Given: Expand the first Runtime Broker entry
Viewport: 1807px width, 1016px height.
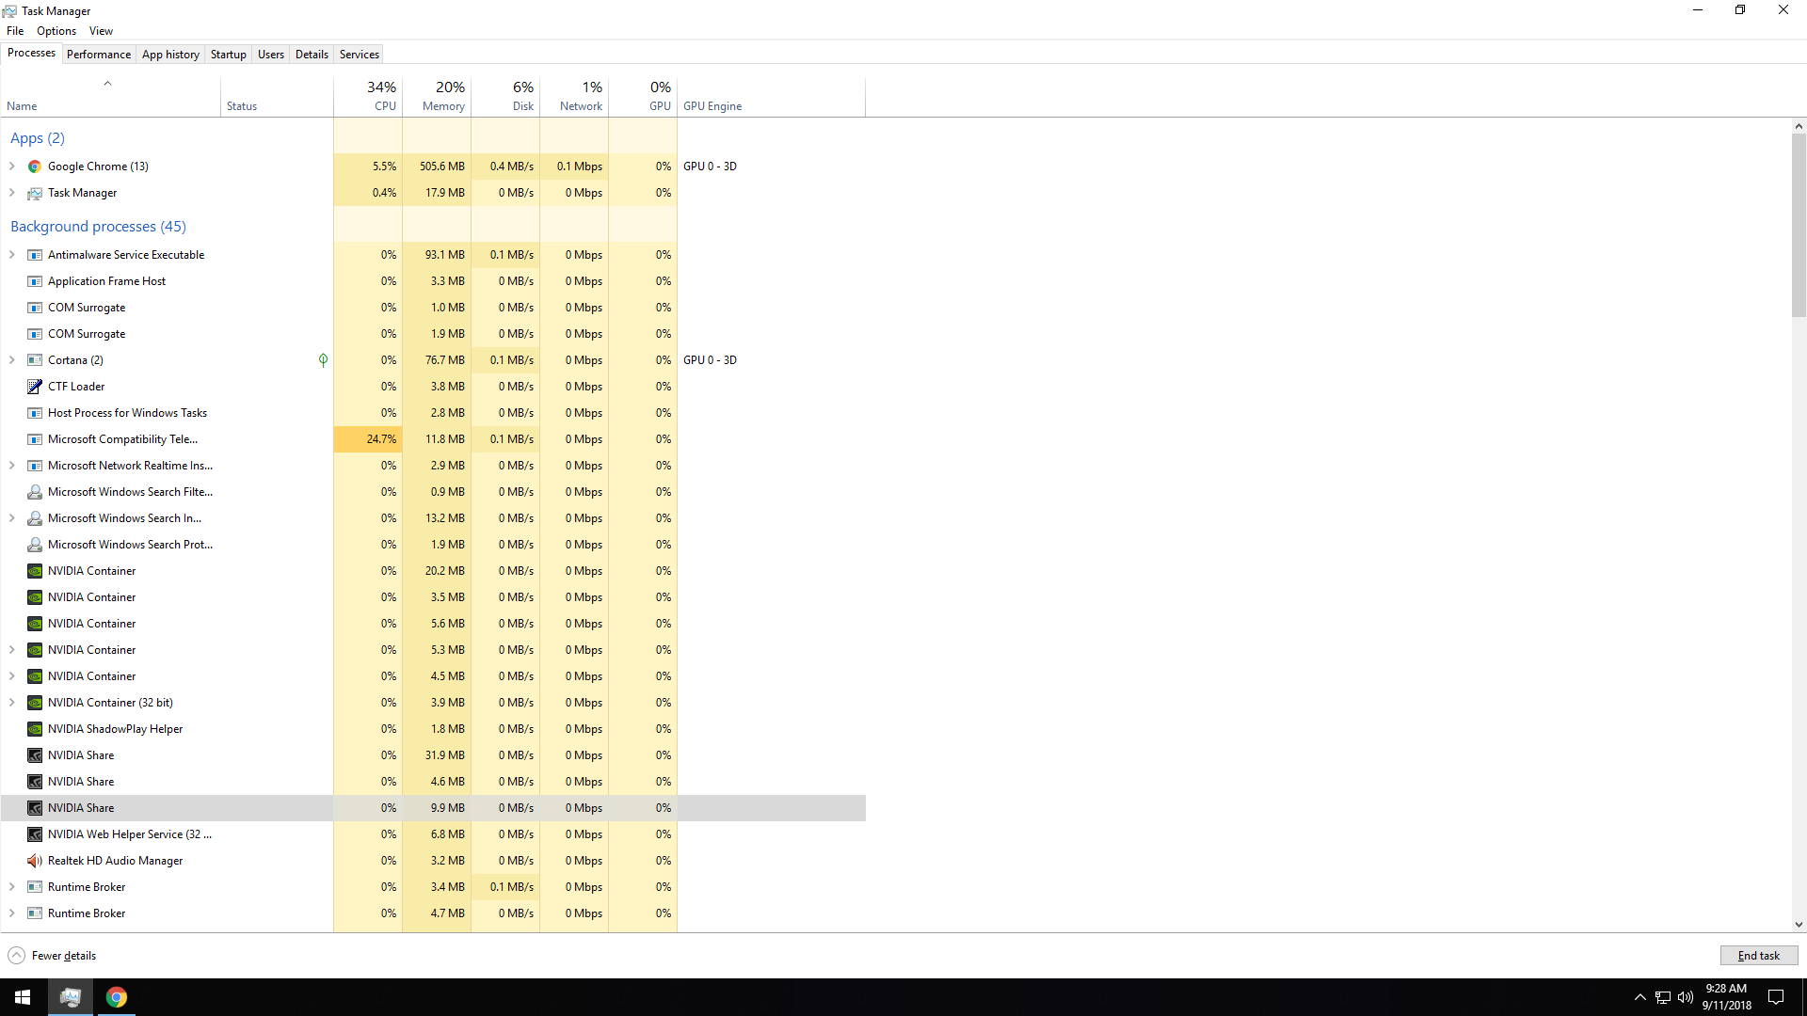Looking at the screenshot, I should click(12, 887).
